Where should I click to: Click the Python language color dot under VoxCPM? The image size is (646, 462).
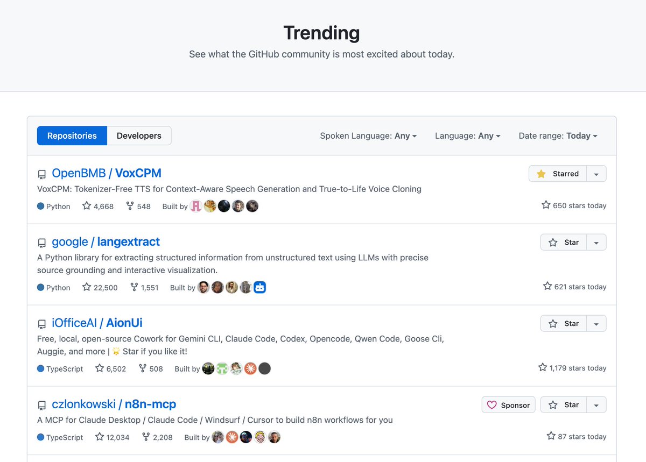click(40, 206)
